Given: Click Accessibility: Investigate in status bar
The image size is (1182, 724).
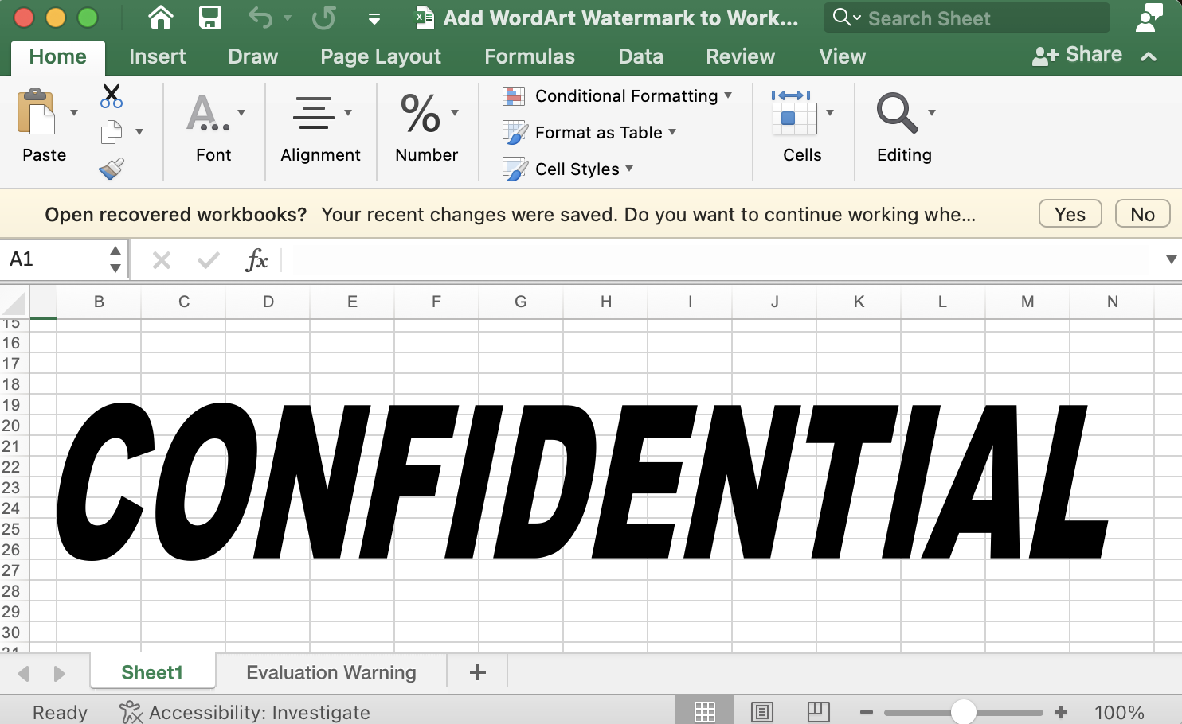Looking at the screenshot, I should click(245, 711).
